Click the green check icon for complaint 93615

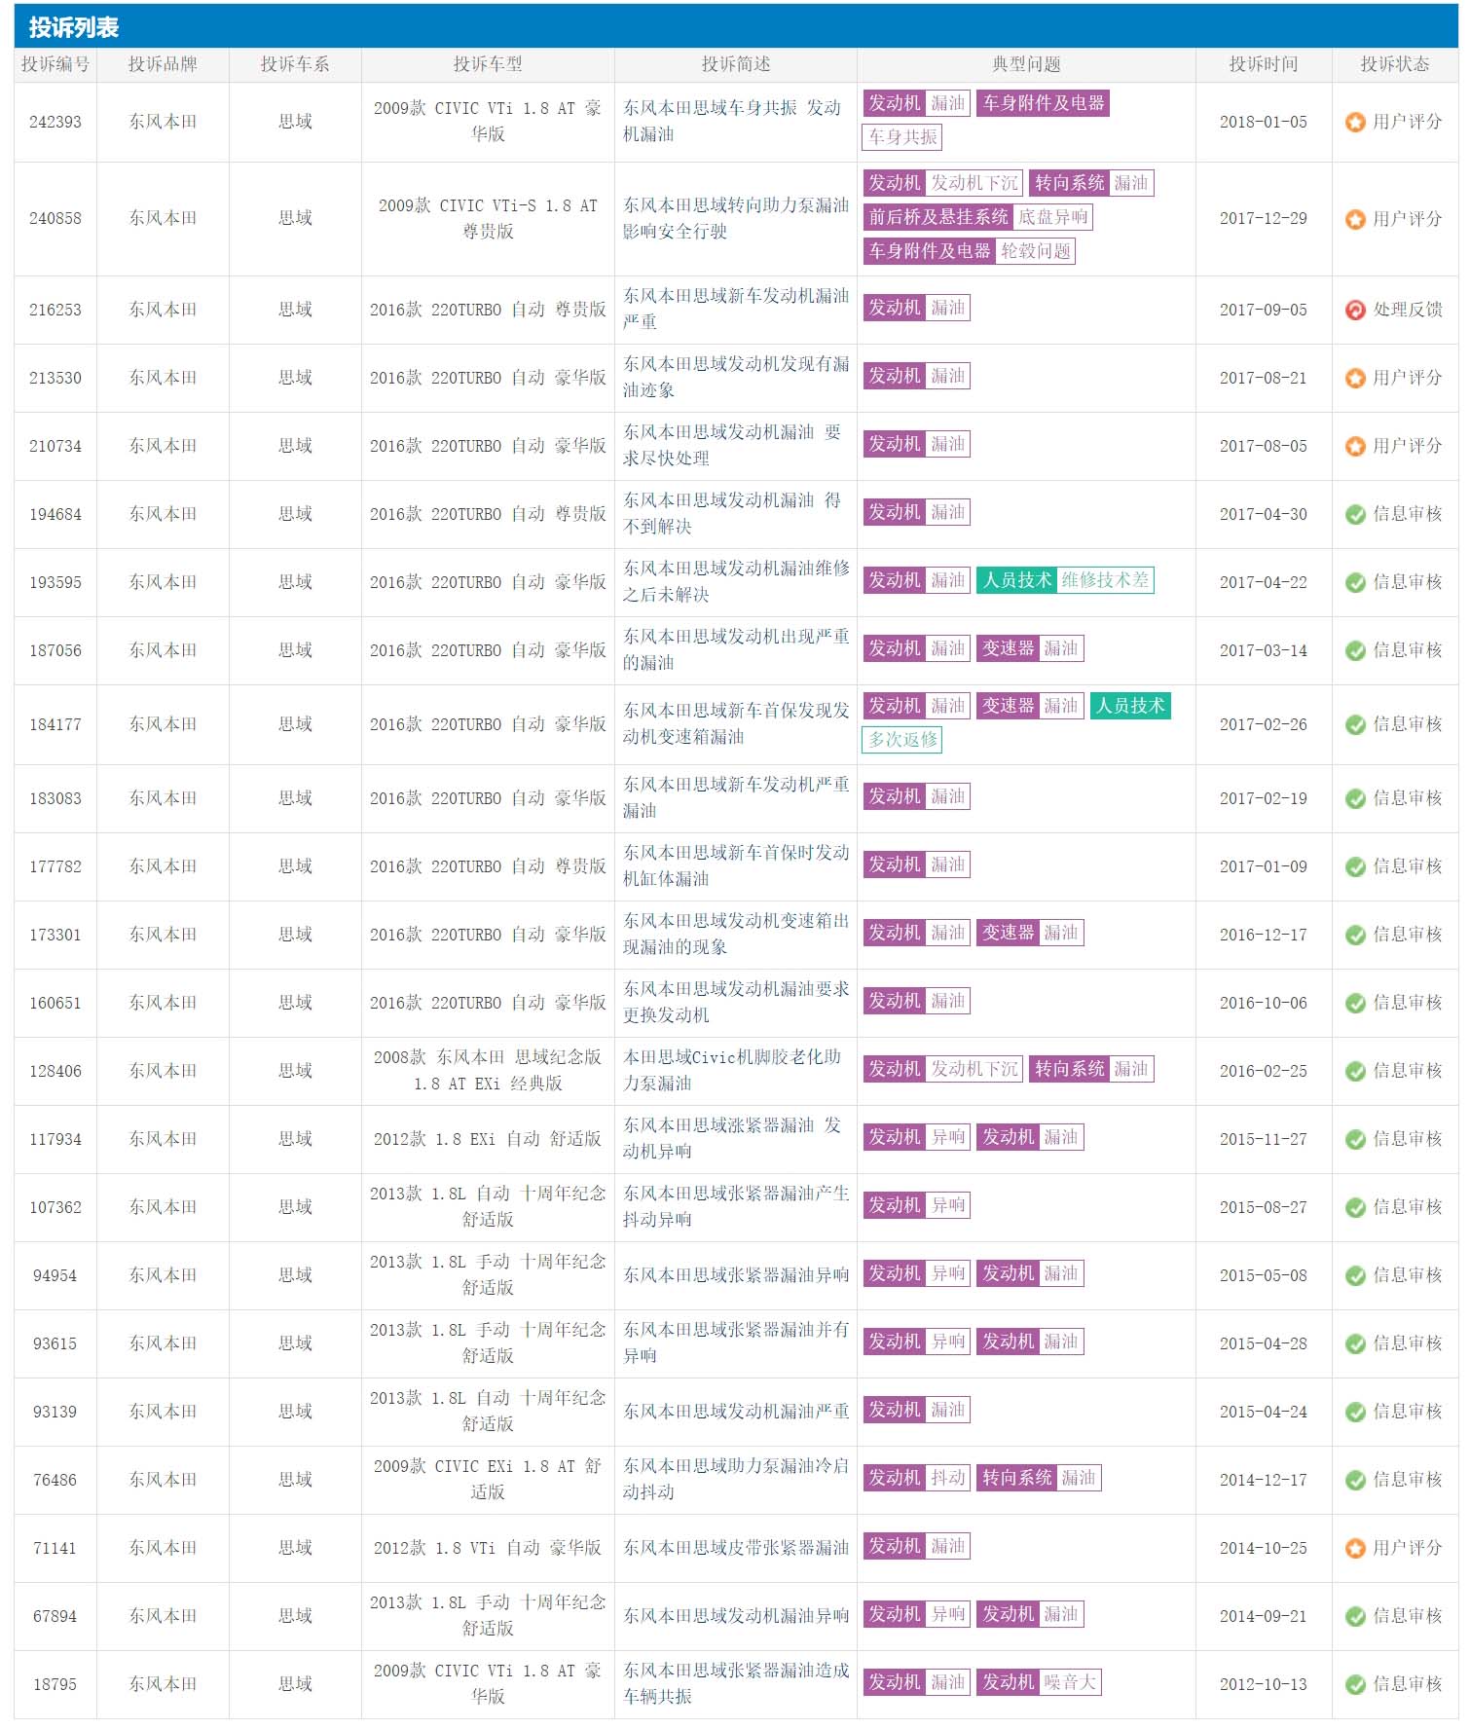[1355, 1344]
